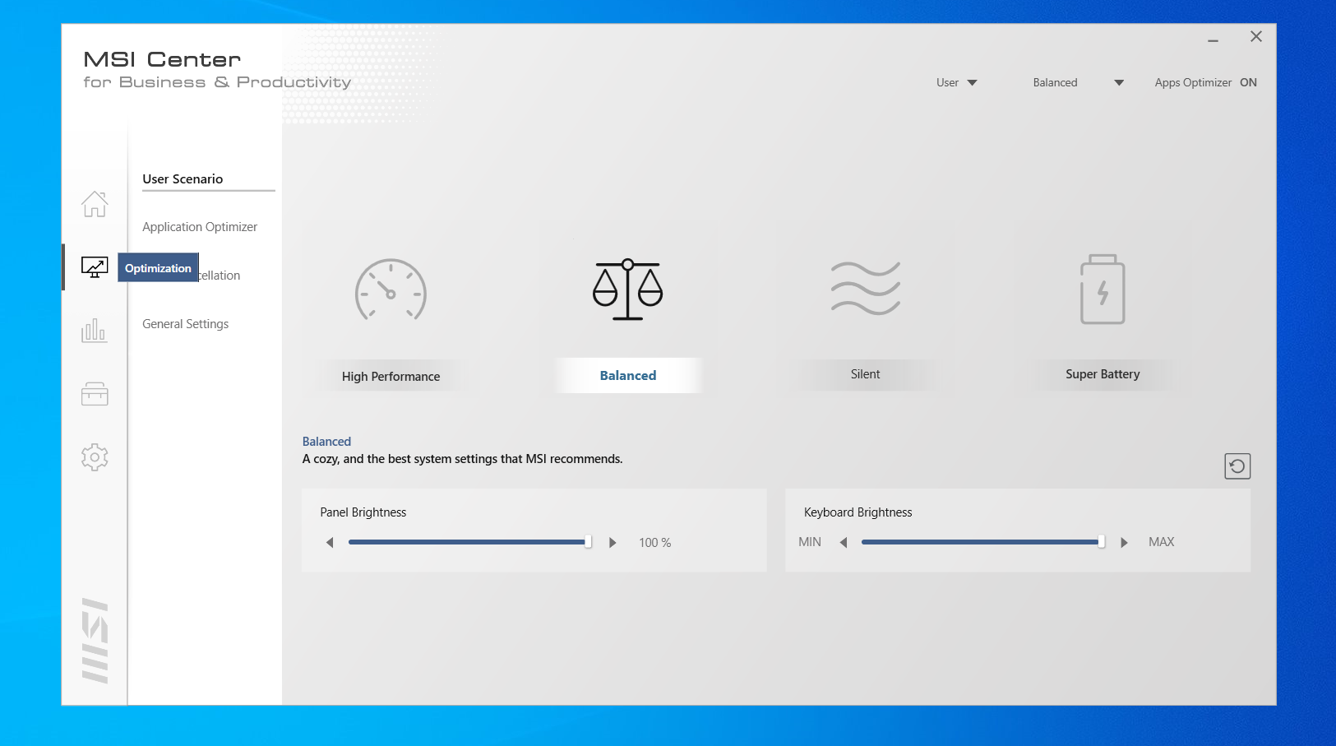
Task: Select the Optimization monitor icon in sidebar
Action: [95, 267]
